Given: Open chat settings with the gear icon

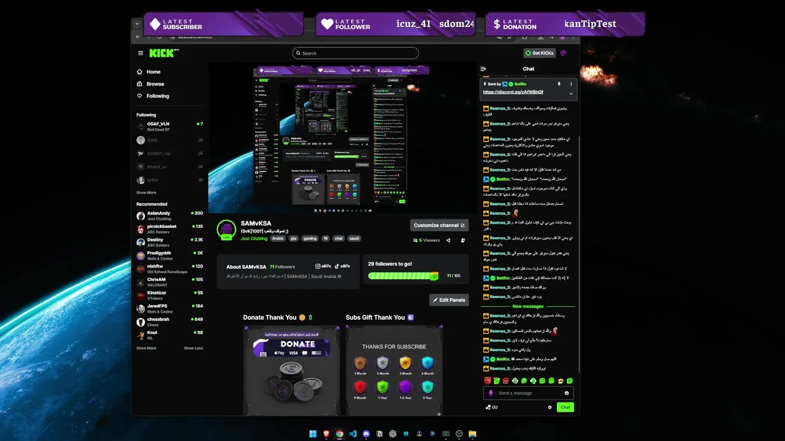Looking at the screenshot, I should [549, 407].
